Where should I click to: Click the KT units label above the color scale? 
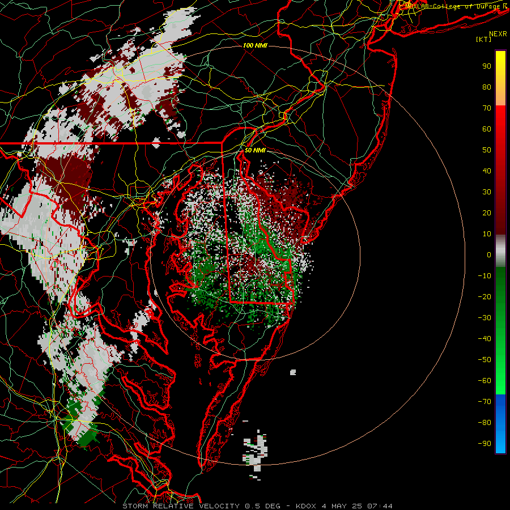click(x=483, y=39)
